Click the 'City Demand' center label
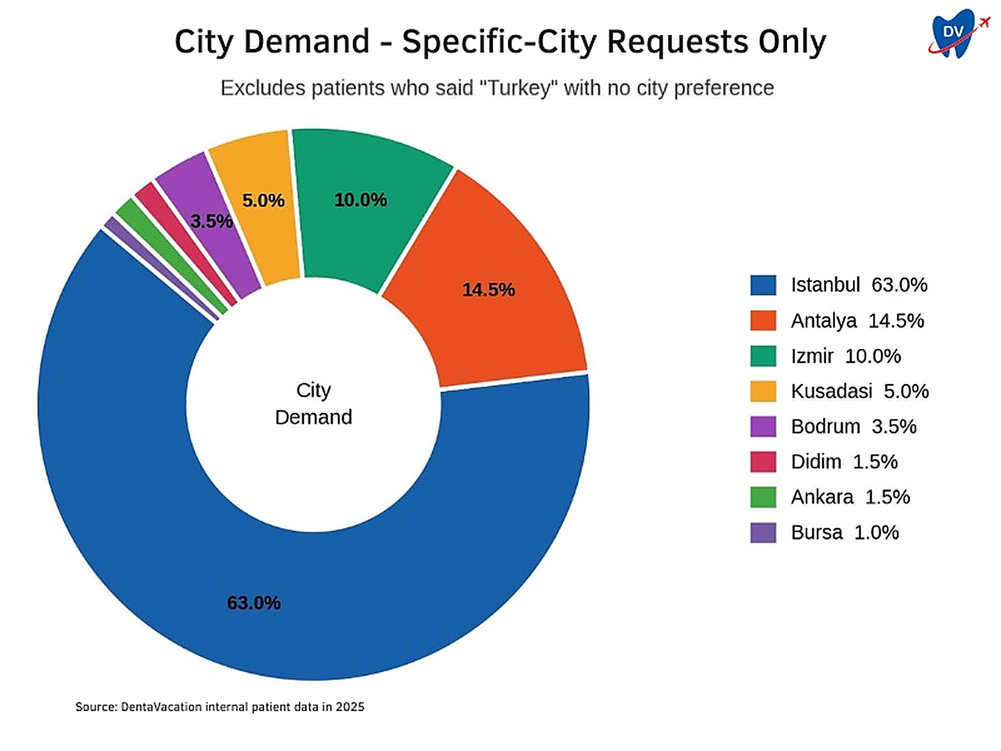1001x751 pixels. (x=313, y=403)
